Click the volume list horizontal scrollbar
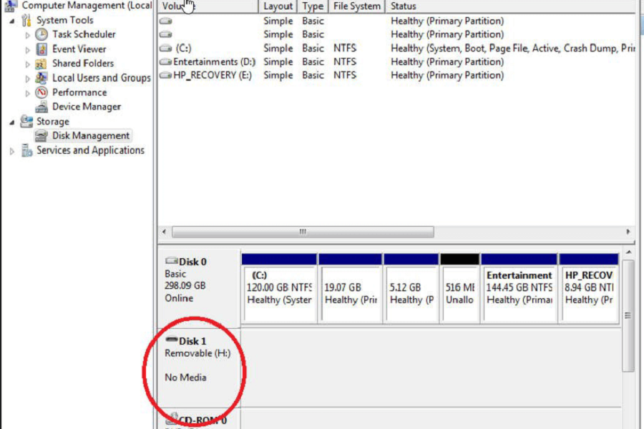 pos(302,232)
